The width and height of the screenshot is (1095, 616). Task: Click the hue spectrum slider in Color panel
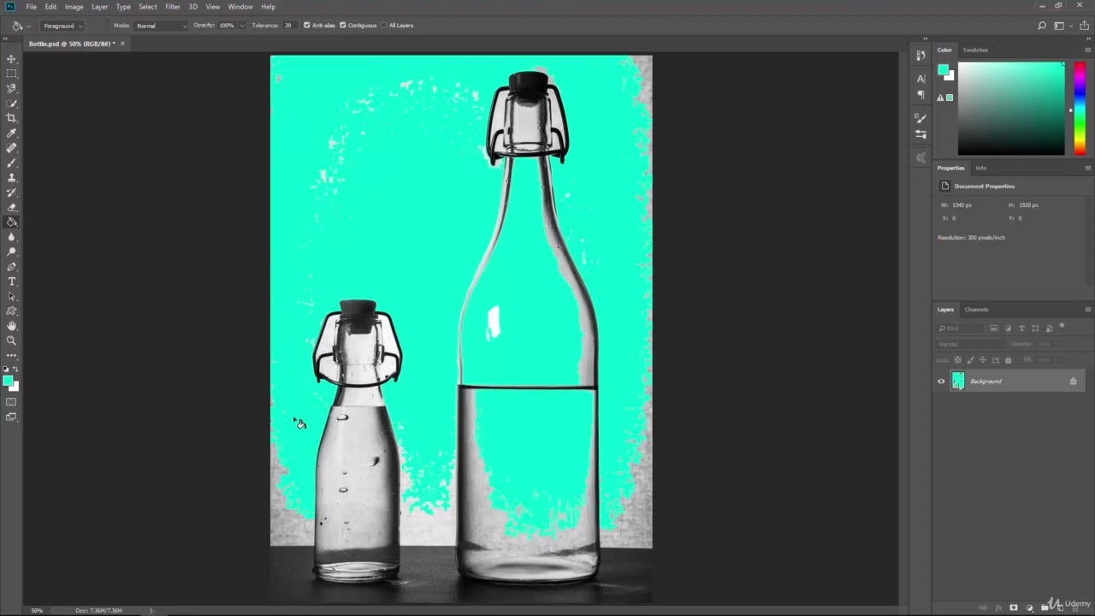click(x=1080, y=108)
